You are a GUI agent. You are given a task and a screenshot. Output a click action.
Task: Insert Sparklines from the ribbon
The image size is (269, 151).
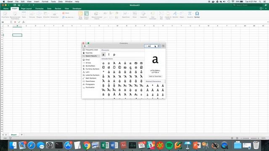point(126,15)
